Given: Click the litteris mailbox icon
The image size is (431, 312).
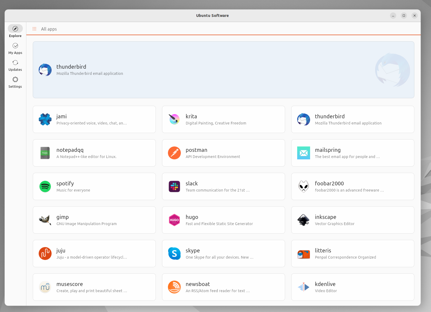Looking at the screenshot, I should coord(304,254).
